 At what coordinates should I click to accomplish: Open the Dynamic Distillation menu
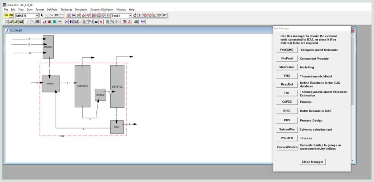click(102, 10)
